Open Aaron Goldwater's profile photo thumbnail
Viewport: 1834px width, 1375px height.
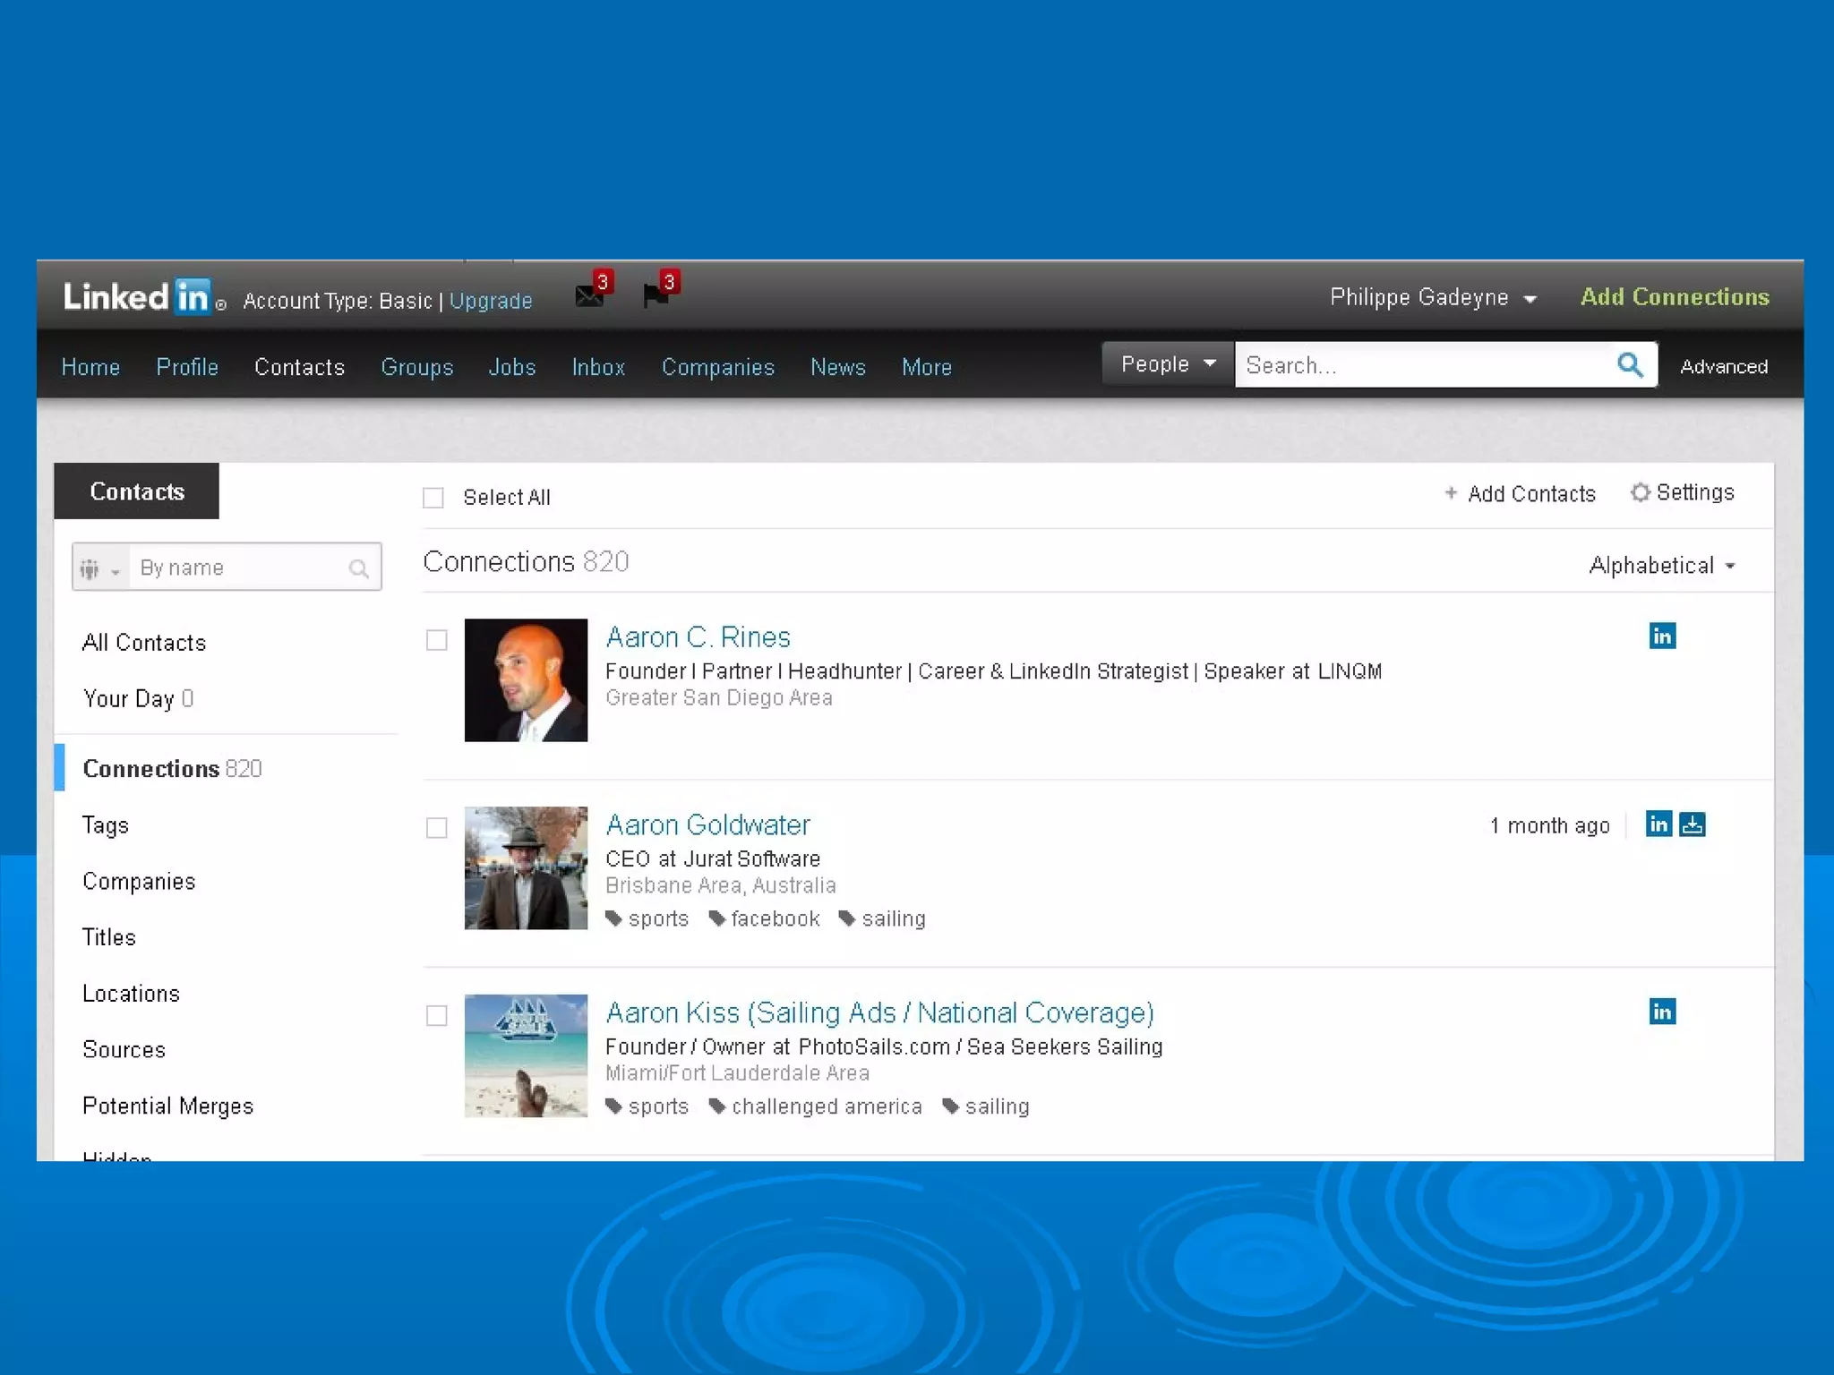[526, 867]
